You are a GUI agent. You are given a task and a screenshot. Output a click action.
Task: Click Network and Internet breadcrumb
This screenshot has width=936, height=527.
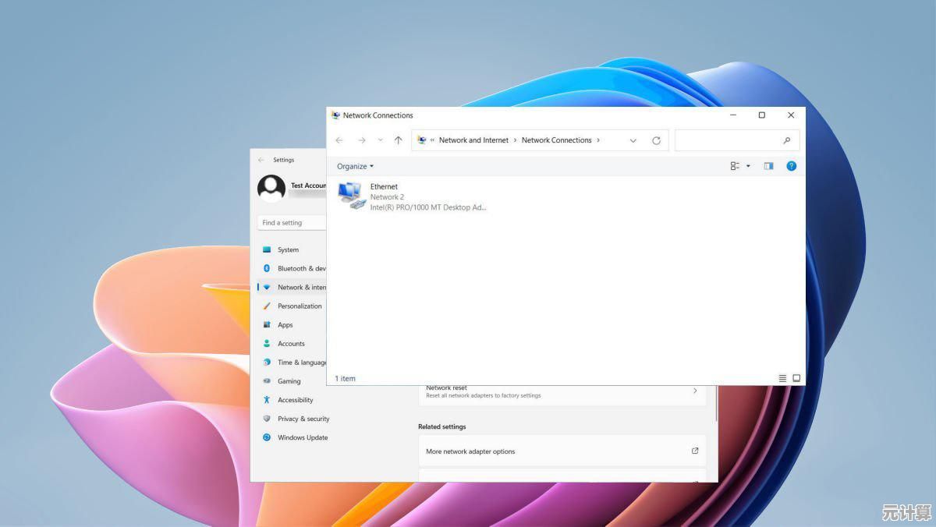click(x=473, y=140)
